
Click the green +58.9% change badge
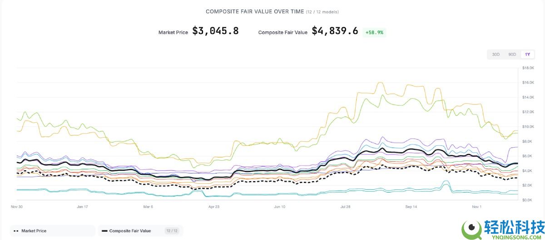coord(374,33)
